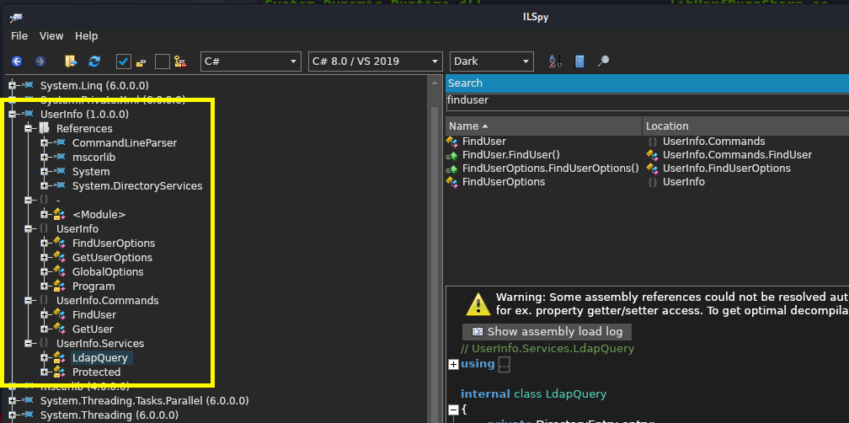Viewport: 849px width, 423px height.
Task: Open the Dark theme dropdown
Action: click(492, 62)
